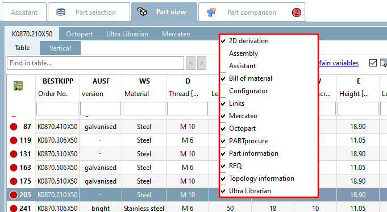Click the D Thread column header
The height and width of the screenshot is (212, 387).
tap(188, 88)
